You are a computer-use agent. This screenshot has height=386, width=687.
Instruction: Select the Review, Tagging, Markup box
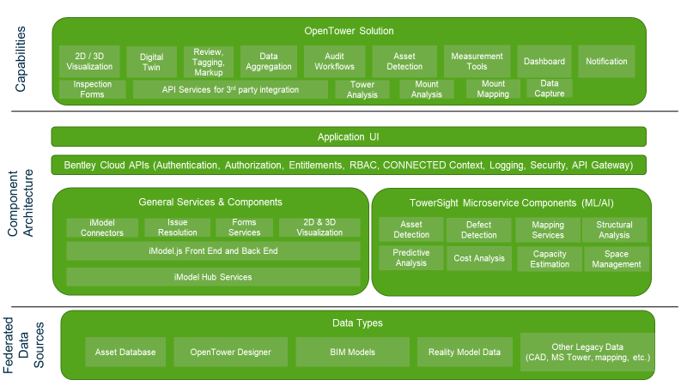(x=209, y=62)
